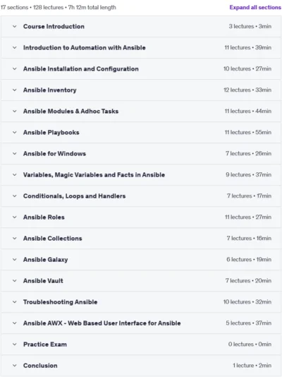This screenshot has height=377, width=282.
Task: Expand the Ansible Modules & Adhoc Tasks chevron
Action: (15, 111)
